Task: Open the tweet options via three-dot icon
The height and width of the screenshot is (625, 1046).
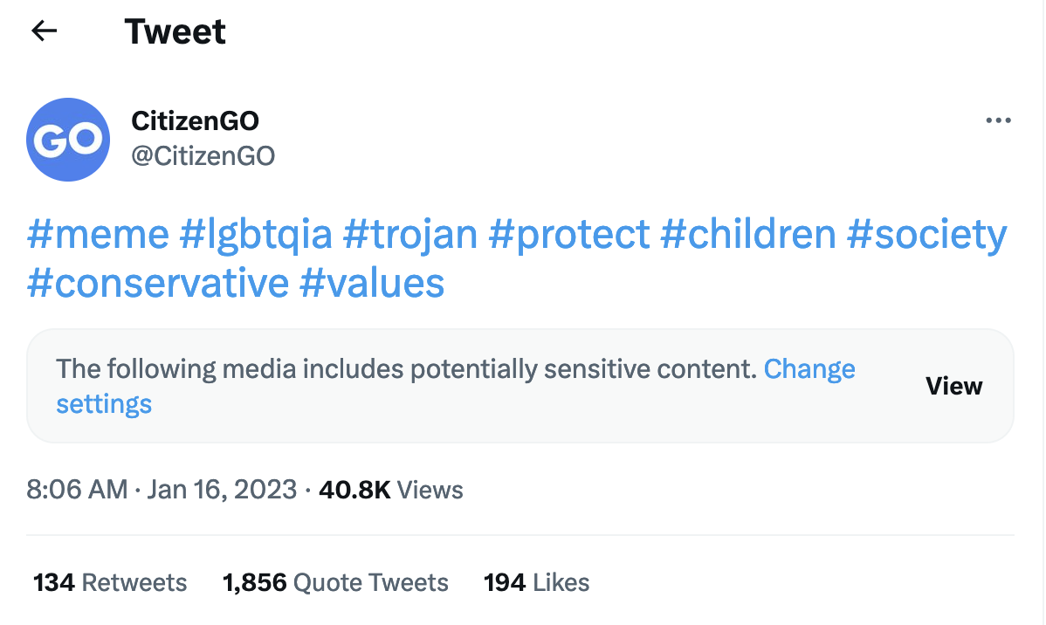Action: pyautogui.click(x=998, y=120)
